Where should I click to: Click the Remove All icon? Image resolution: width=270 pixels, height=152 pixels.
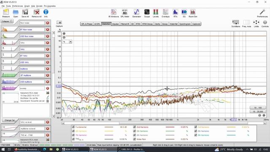37,13
